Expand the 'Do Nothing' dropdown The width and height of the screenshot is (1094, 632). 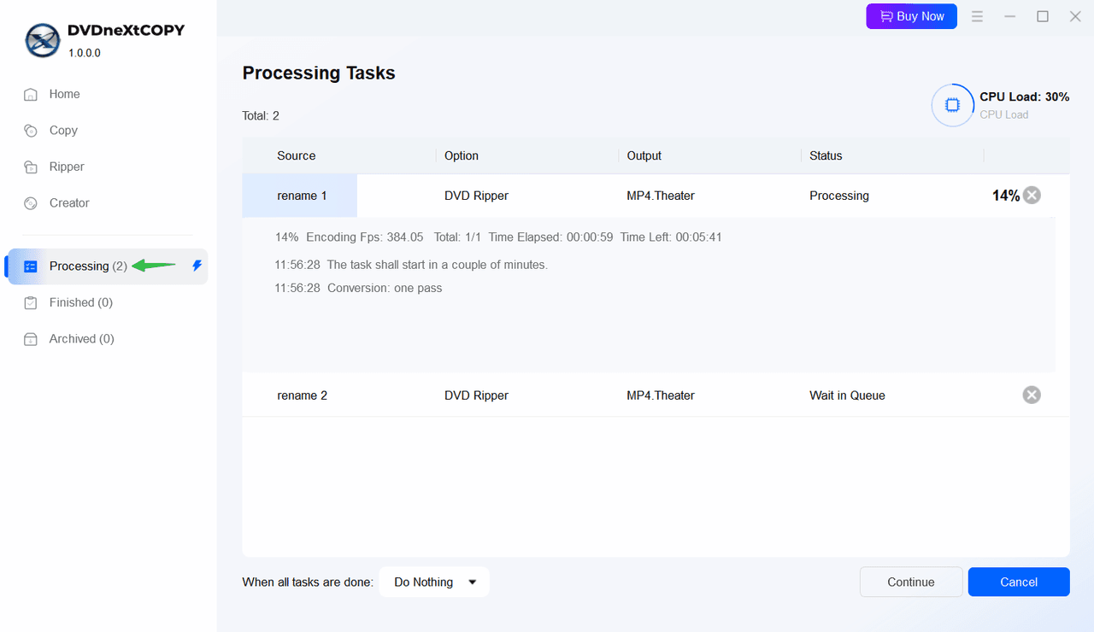tap(434, 582)
